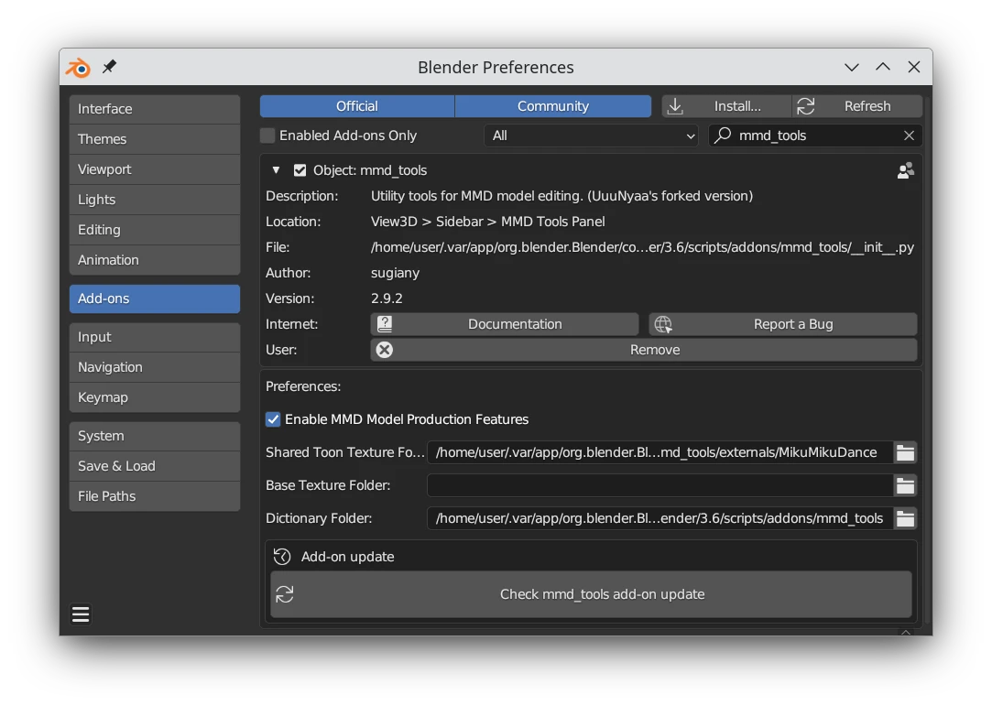
Task: Toggle the Community add-ons filter
Action: tap(552, 106)
